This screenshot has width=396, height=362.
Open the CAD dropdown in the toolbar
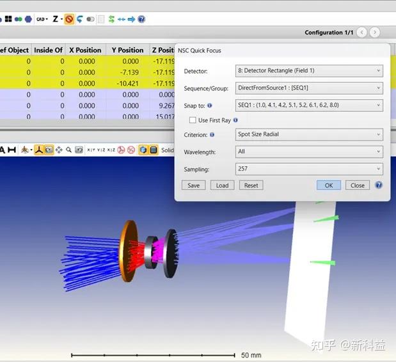click(42, 19)
